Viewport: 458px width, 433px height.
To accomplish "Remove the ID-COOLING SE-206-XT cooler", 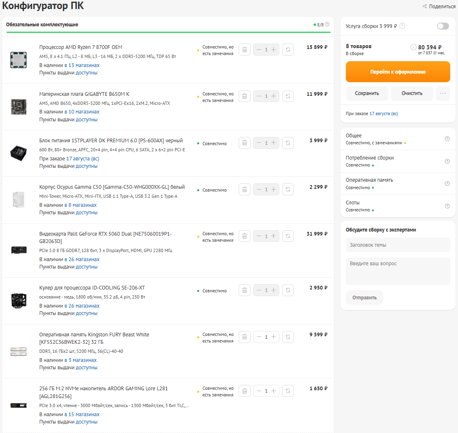I will pyautogui.click(x=244, y=290).
